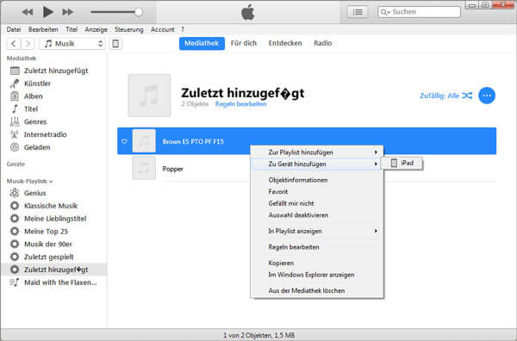Adjust the volume slider knob

pos(139,12)
